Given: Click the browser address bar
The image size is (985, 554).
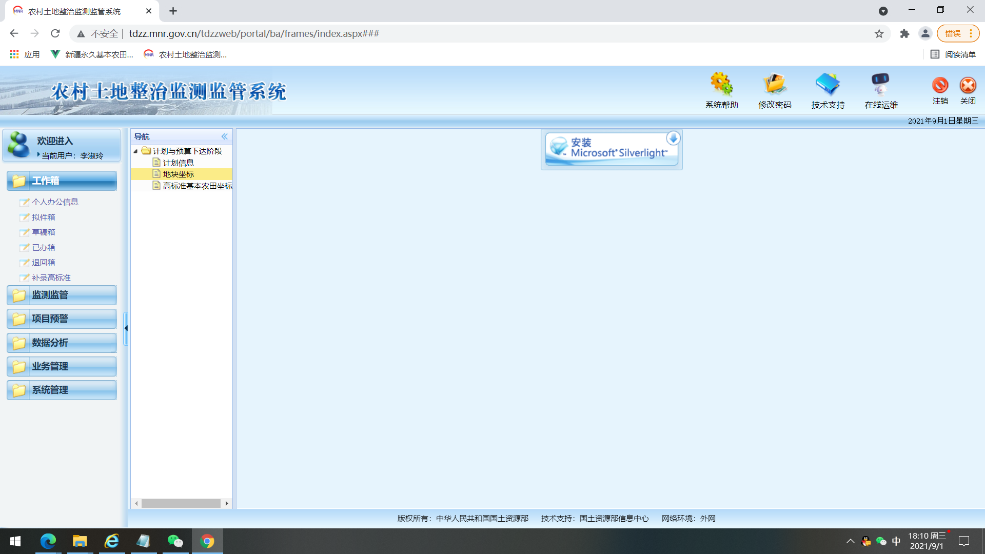Looking at the screenshot, I should pos(359,33).
